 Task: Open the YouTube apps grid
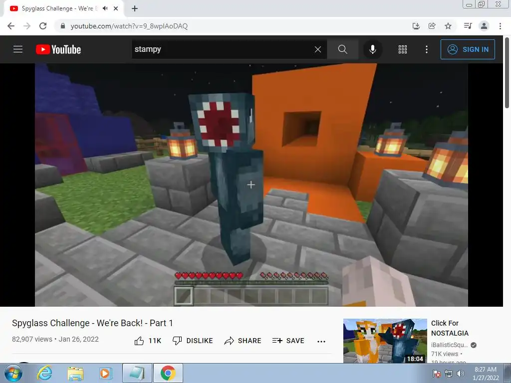(403, 49)
